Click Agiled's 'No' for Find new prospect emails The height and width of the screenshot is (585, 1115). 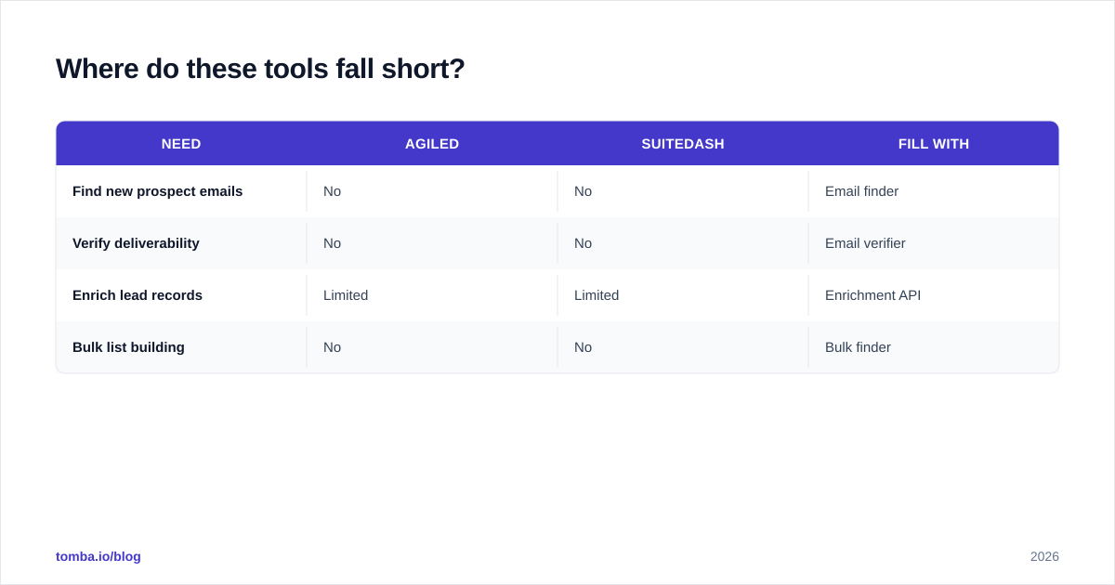[332, 191]
